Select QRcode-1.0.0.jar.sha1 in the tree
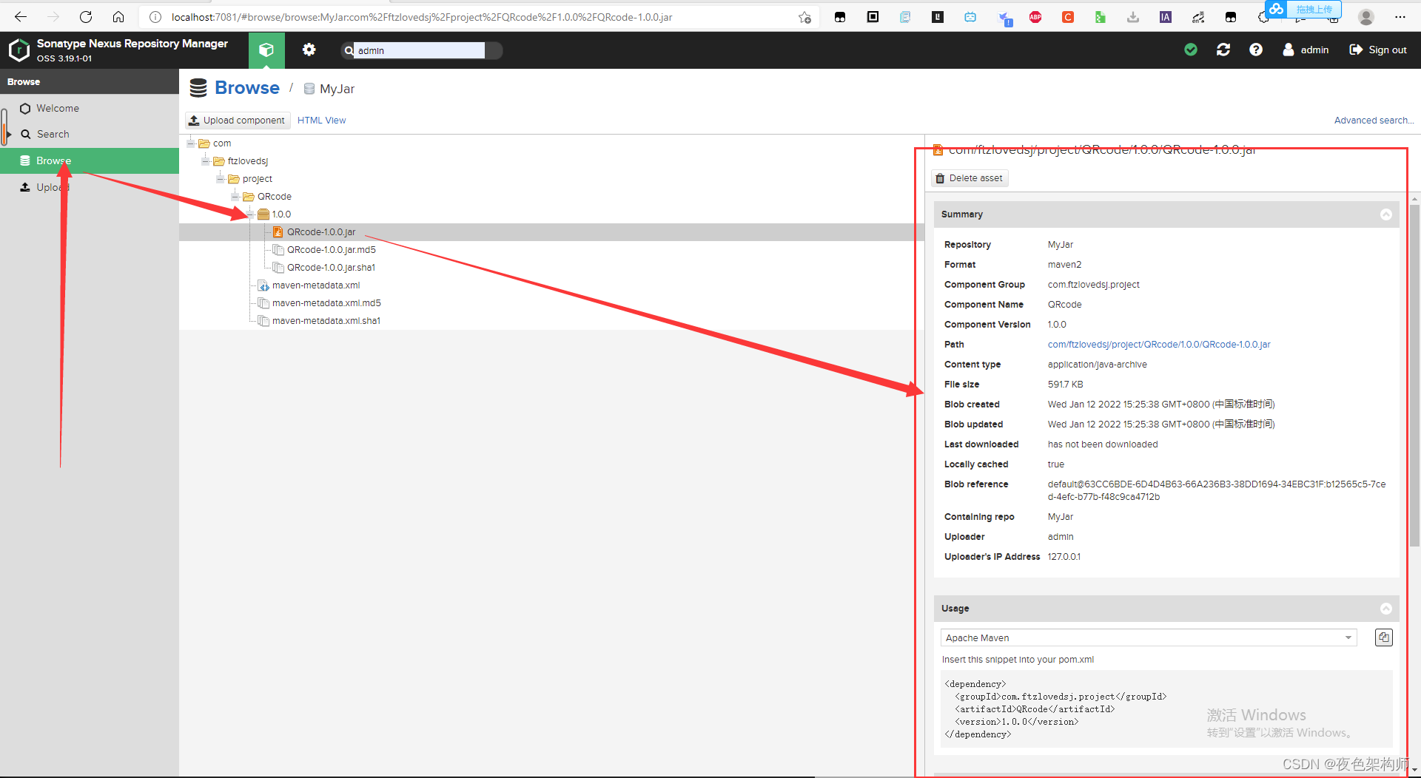1421x778 pixels. tap(331, 267)
